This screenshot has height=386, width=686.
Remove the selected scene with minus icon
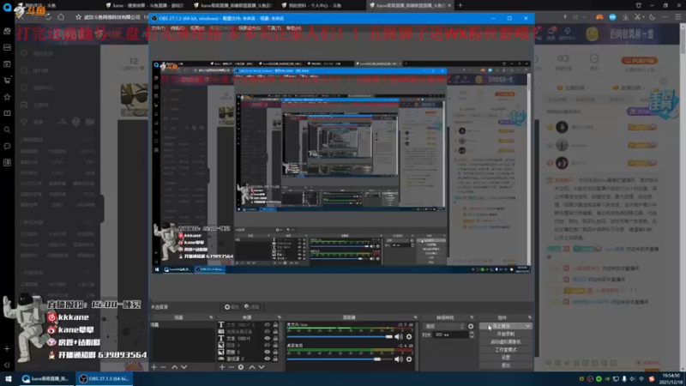[x=163, y=367]
